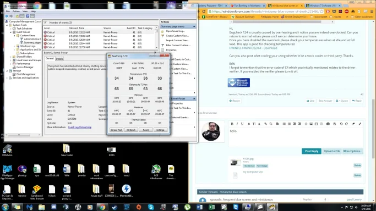Image resolution: width=376 pixels, height=211 pixels.
Task: Remove formatting with eraser icon in editor
Action: [353, 124]
